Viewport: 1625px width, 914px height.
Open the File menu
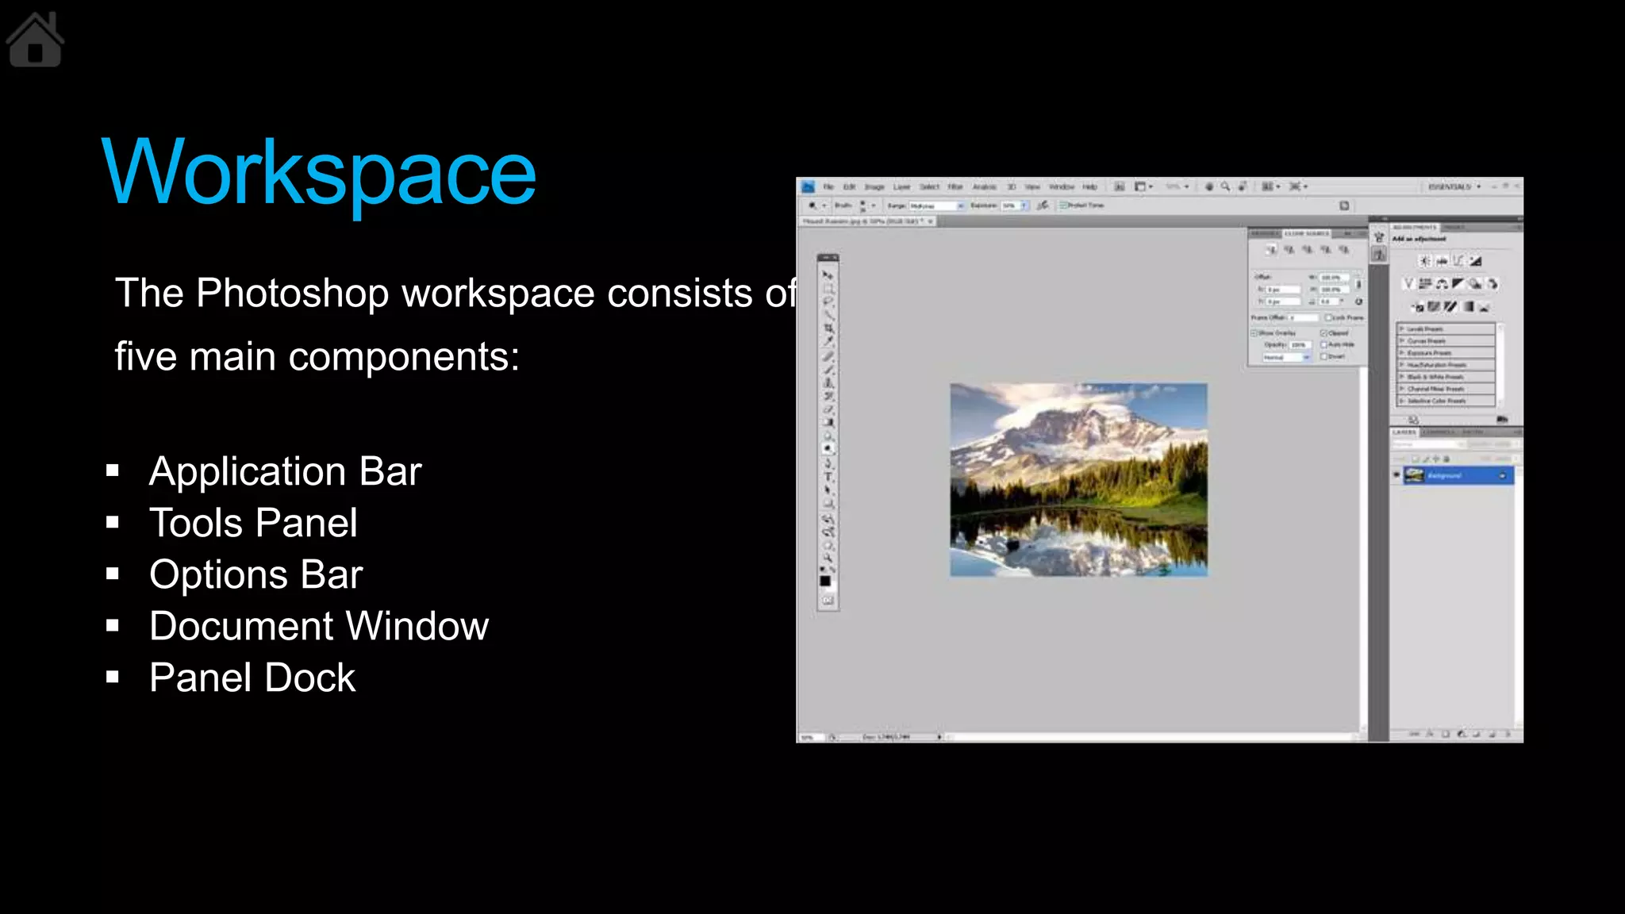[828, 186]
